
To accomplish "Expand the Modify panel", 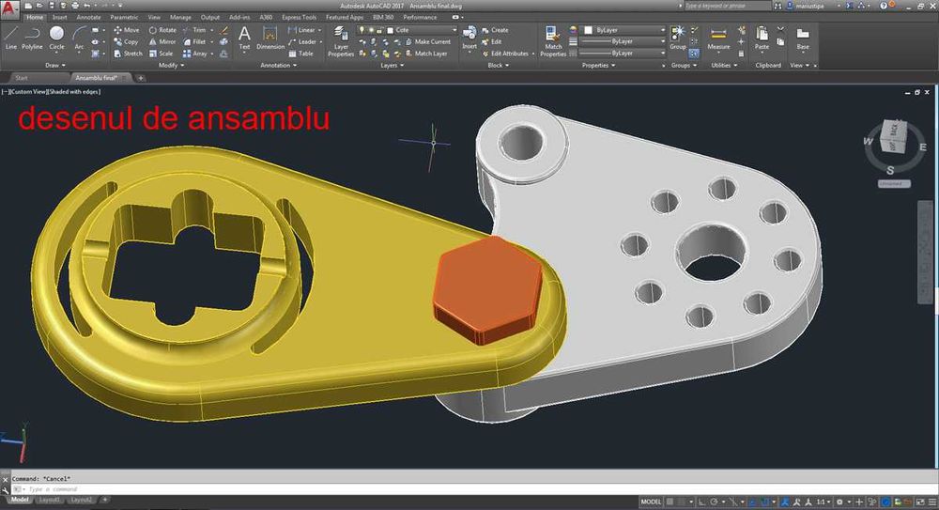I will pyautogui.click(x=171, y=66).
